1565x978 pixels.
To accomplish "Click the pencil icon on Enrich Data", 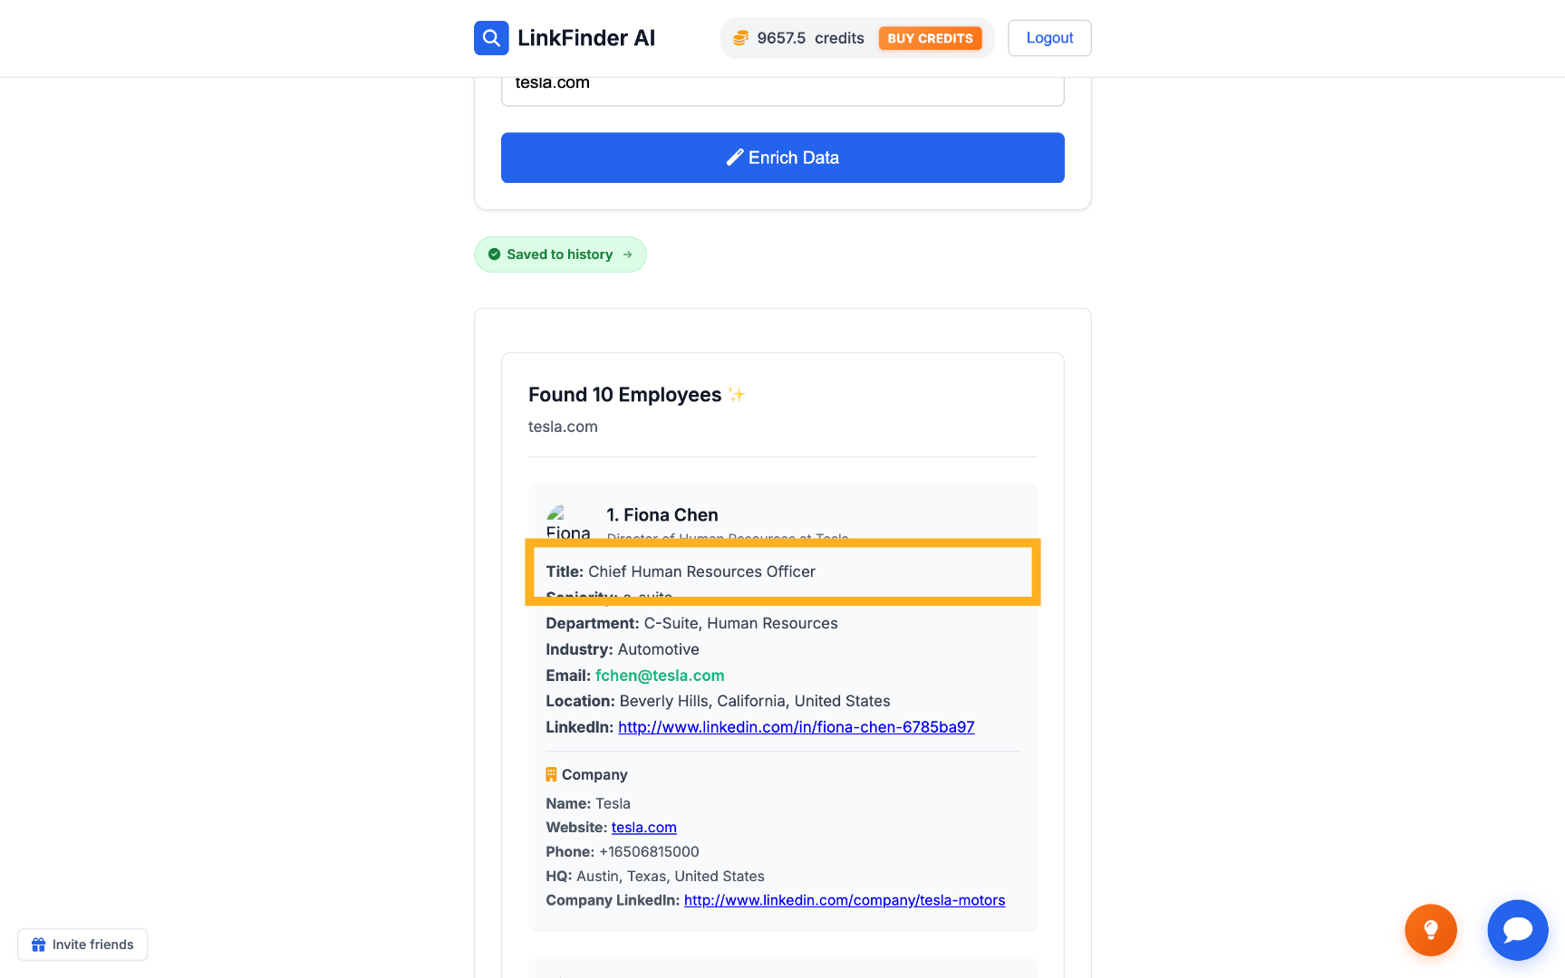I will pos(735,158).
